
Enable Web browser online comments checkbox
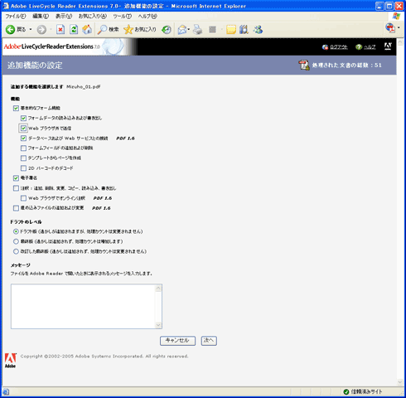click(x=23, y=198)
